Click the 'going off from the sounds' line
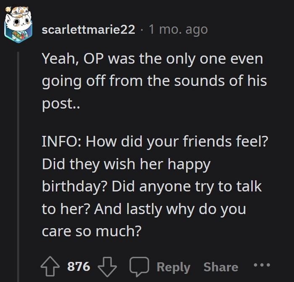Viewport: 294px width, 282px height. pyautogui.click(x=154, y=81)
